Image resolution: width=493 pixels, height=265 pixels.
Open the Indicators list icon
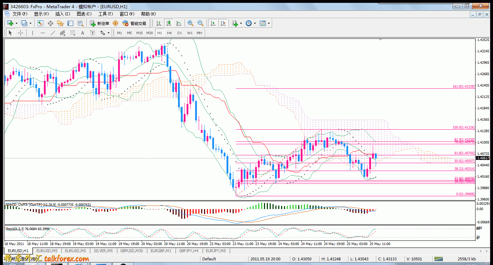click(235, 23)
